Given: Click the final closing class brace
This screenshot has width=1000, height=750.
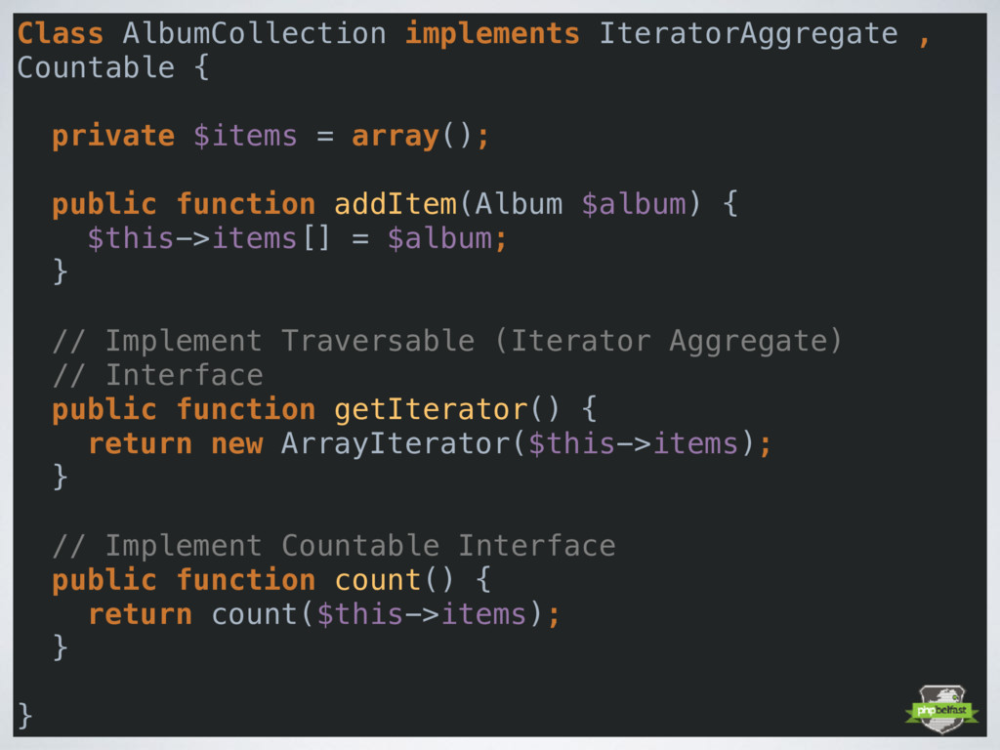Looking at the screenshot, I should (x=24, y=716).
